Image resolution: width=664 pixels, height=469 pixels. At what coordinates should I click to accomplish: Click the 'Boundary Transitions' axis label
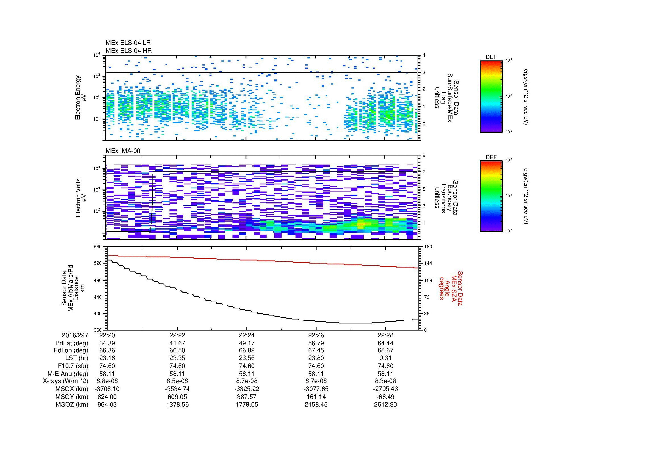[x=447, y=198]
